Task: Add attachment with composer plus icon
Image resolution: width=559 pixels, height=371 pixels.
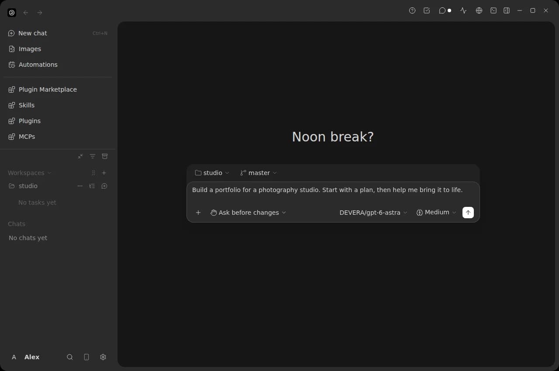Action: pos(198,213)
